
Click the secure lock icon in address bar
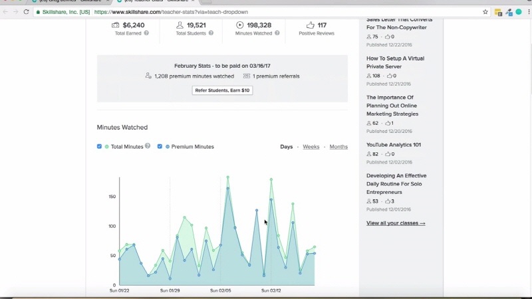coord(38,12)
